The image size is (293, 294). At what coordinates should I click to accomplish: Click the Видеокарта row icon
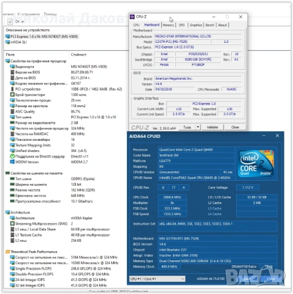click(x=12, y=67)
